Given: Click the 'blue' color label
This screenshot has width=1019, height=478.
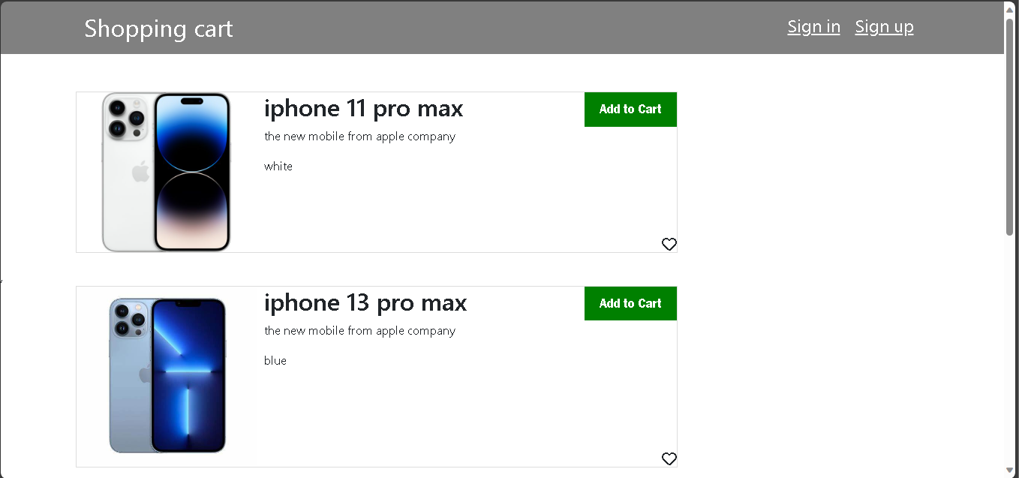Looking at the screenshot, I should 275,361.
